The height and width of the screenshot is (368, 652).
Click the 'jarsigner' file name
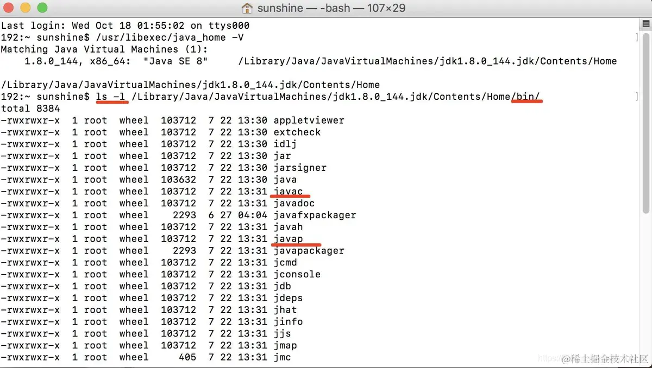tap(300, 168)
